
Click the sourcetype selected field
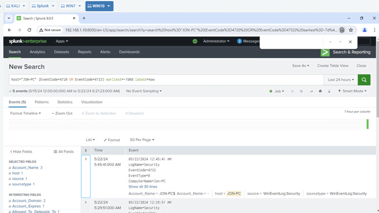[22, 184]
